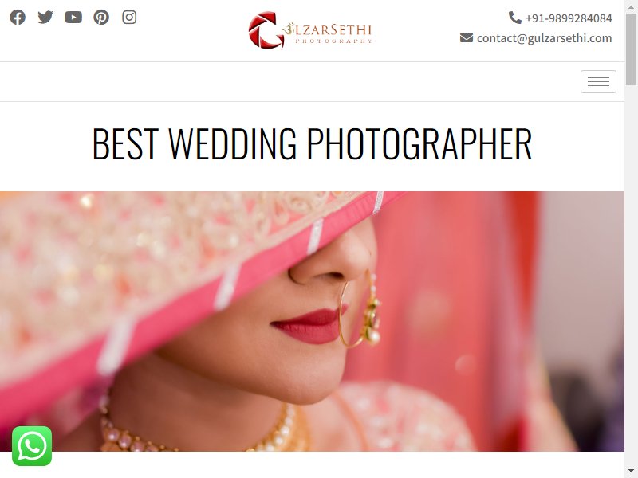Start a WhatsApp chat via green icon
The width and height of the screenshot is (638, 478).
(32, 446)
